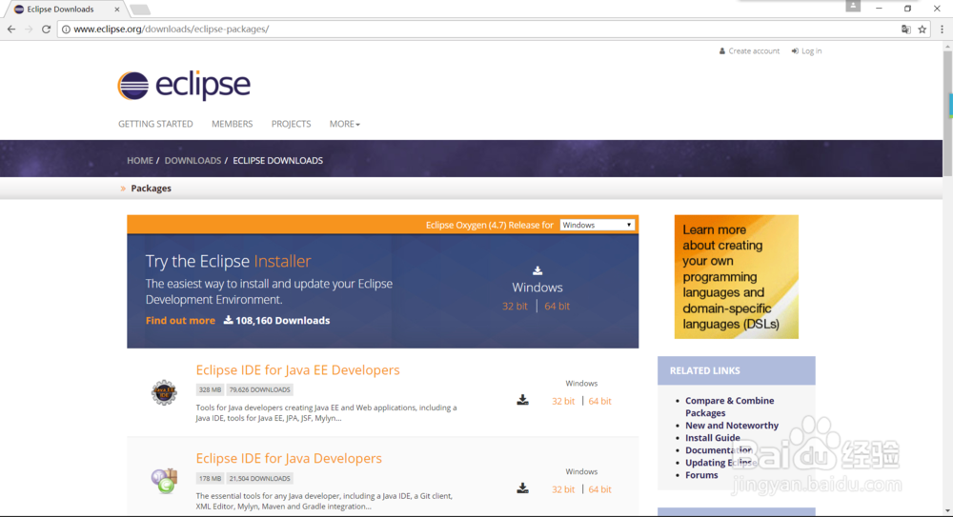
Task: Click DOWNLOADS breadcrumb
Action: point(193,160)
